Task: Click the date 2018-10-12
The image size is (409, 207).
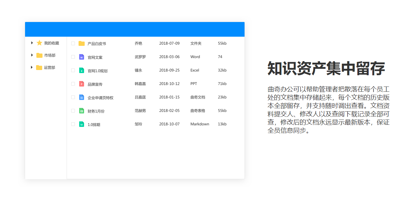Action: pos(169,84)
